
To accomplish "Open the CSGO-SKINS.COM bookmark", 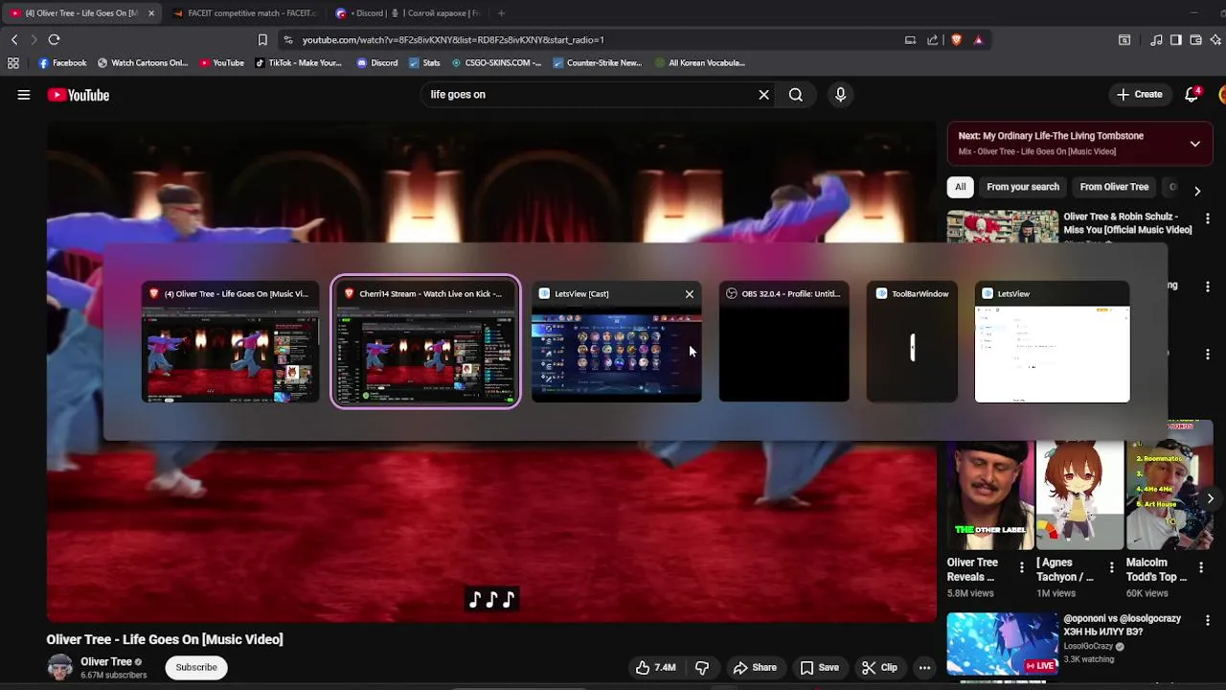I will (x=496, y=63).
